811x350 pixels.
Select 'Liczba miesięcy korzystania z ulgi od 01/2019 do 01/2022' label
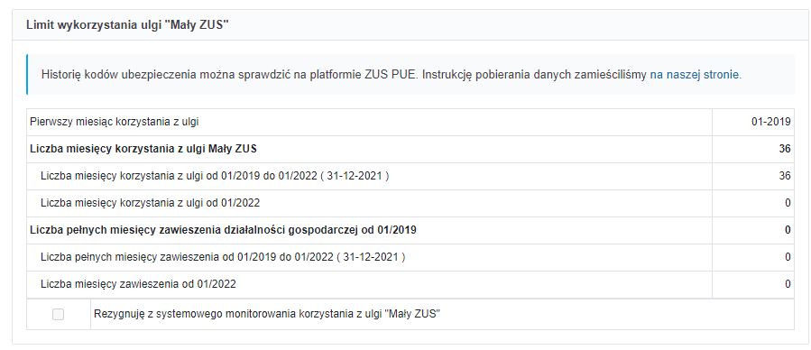click(x=178, y=176)
